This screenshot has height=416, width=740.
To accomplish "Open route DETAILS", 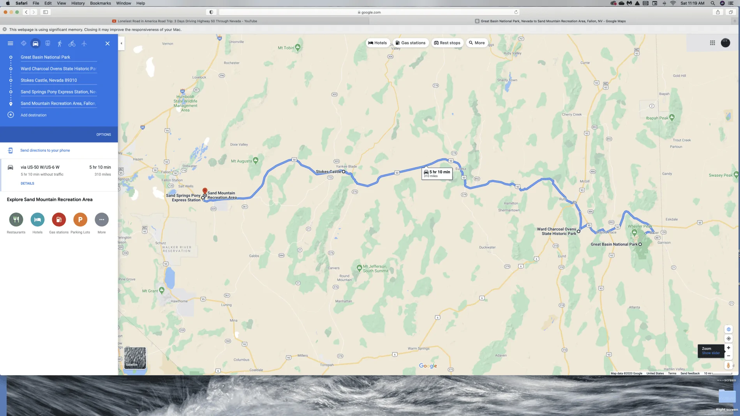I will point(27,184).
